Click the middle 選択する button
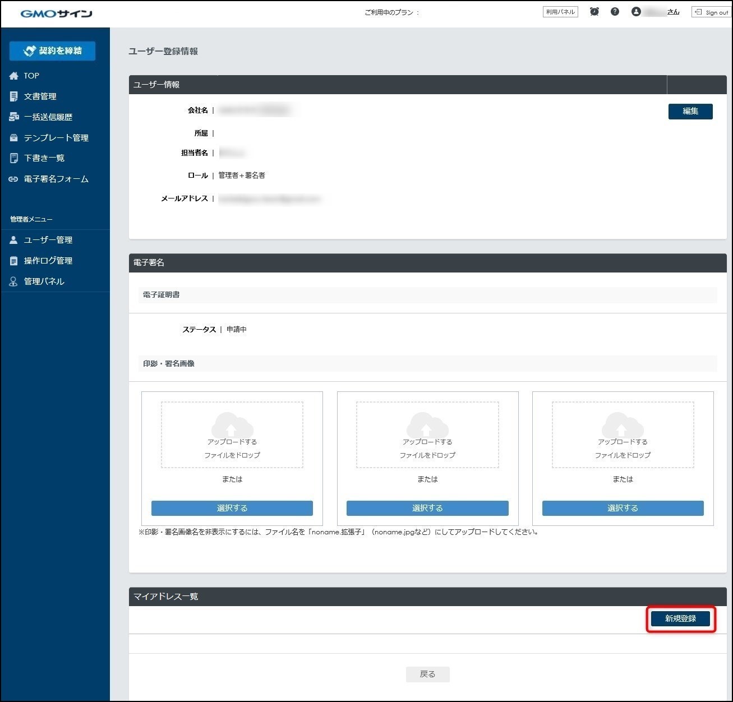Image resolution: width=733 pixels, height=702 pixels. coord(427,508)
